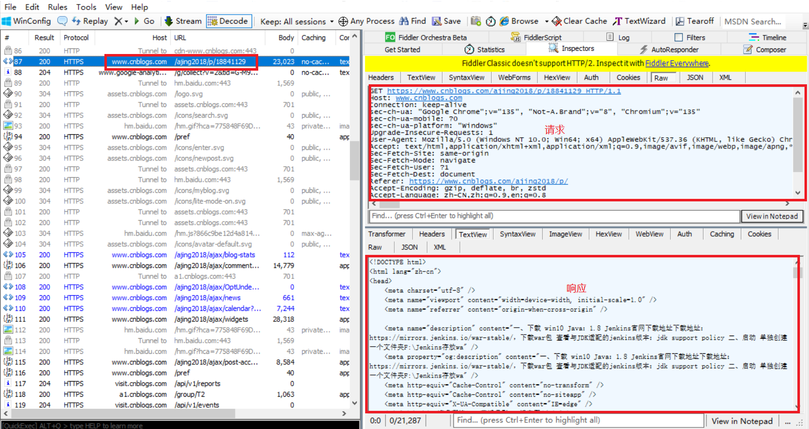Click the request Find text field
809x429 pixels.
pos(554,216)
